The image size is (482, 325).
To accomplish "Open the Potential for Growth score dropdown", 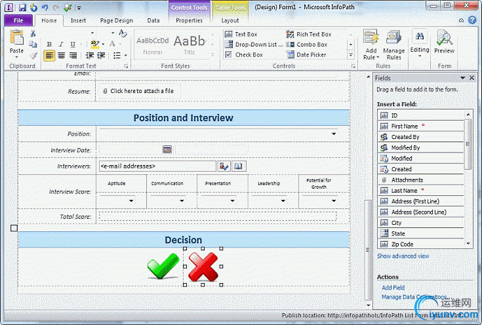I will (x=334, y=201).
